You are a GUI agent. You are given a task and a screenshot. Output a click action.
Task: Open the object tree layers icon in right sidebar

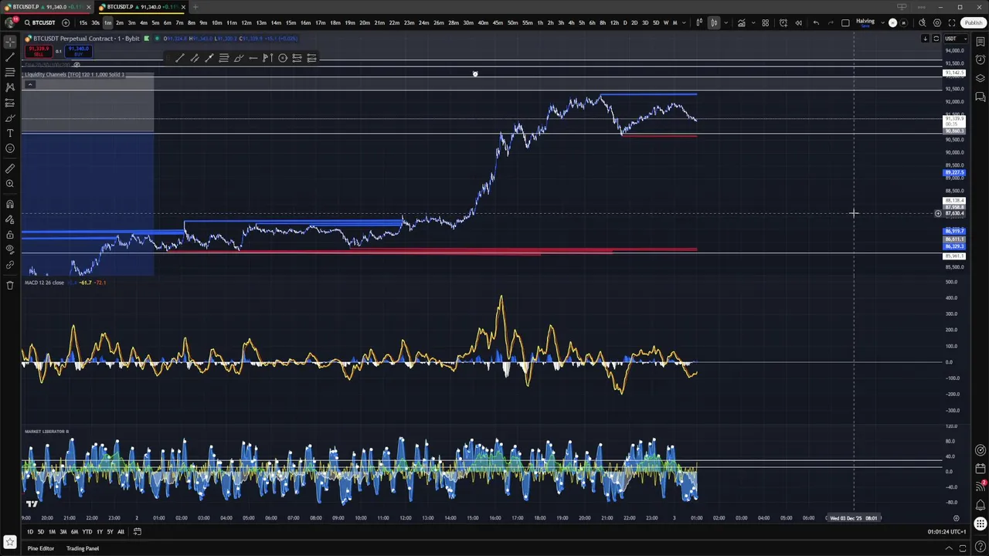tap(981, 79)
